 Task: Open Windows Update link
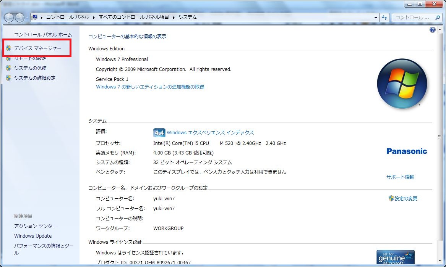tap(33, 236)
